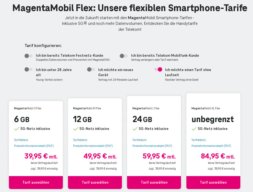Open Produktinformationsblatt PDF for M Flex

(93, 146)
